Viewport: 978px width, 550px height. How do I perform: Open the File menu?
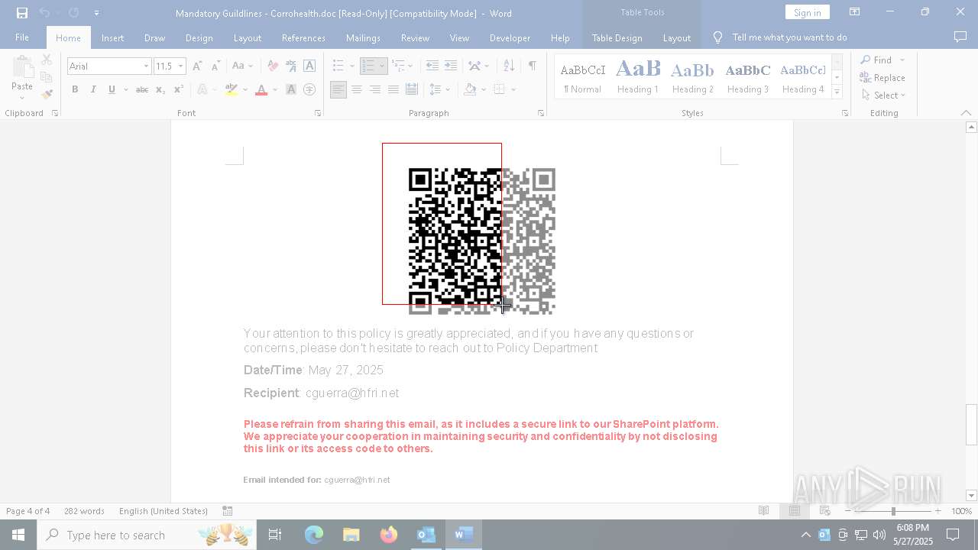point(22,37)
